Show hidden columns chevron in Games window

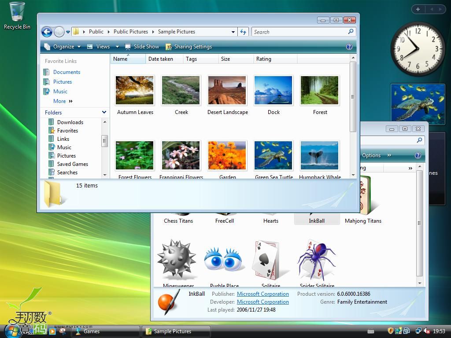[x=410, y=168]
